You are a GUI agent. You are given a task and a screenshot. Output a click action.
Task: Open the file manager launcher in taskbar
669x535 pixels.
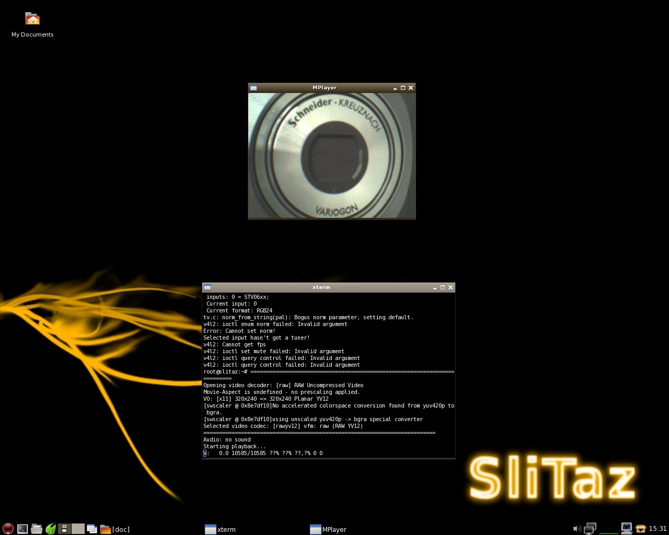coord(37,529)
